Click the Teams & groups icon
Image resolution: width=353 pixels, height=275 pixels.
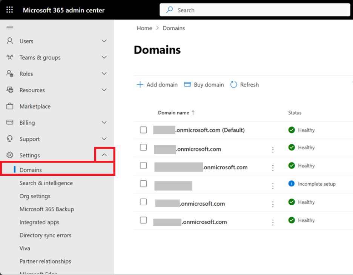point(10,57)
